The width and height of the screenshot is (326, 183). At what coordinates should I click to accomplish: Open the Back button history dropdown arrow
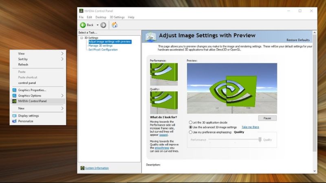pyautogui.click(x=97, y=25)
